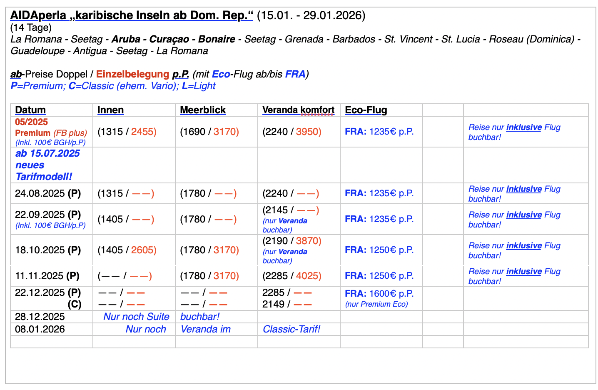Click the Eco-Flug column header

[366, 110]
